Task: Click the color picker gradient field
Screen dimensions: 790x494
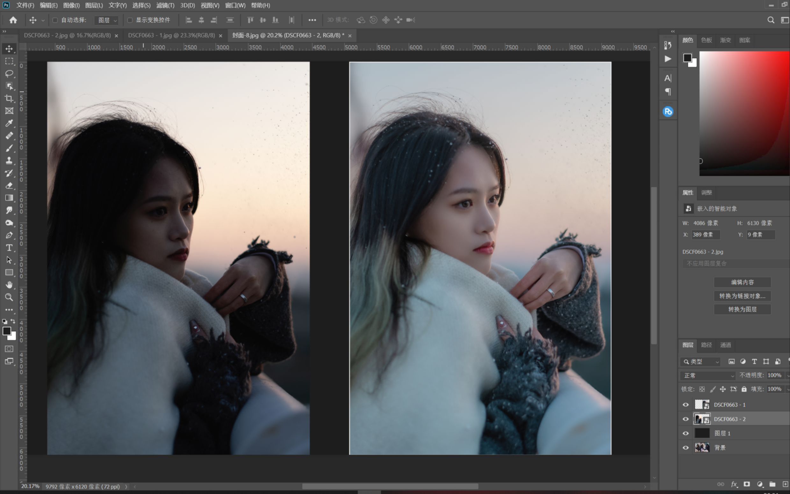Action: 745,113
